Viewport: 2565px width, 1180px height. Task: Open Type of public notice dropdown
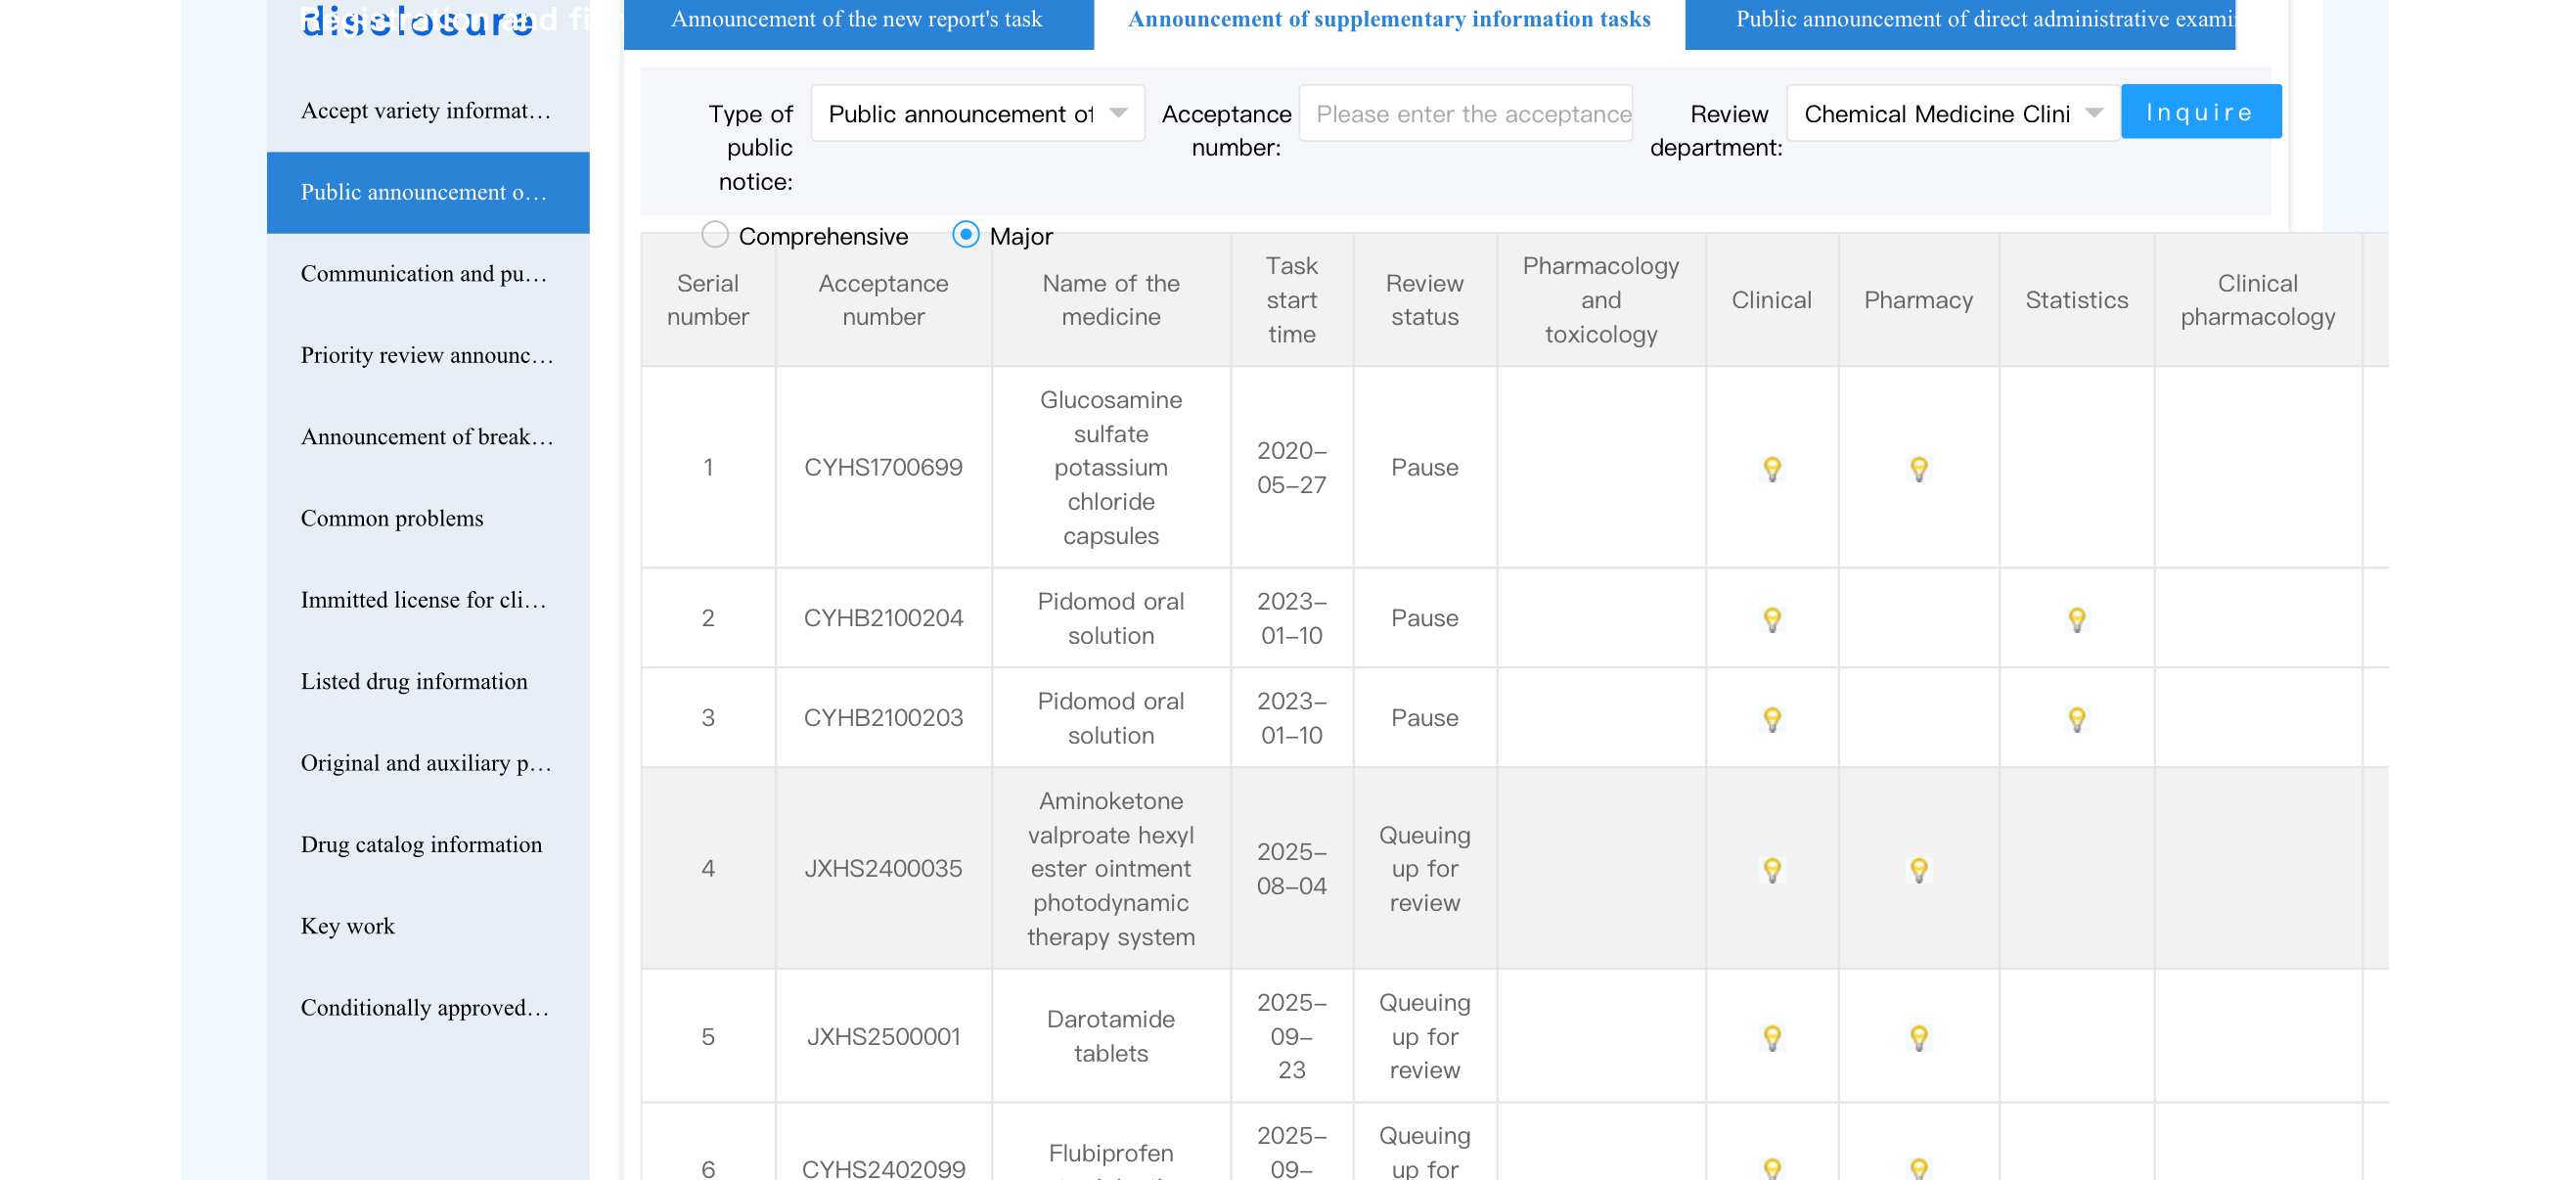pos(977,113)
